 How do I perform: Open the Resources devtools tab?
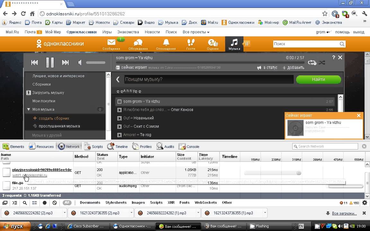[41, 146]
